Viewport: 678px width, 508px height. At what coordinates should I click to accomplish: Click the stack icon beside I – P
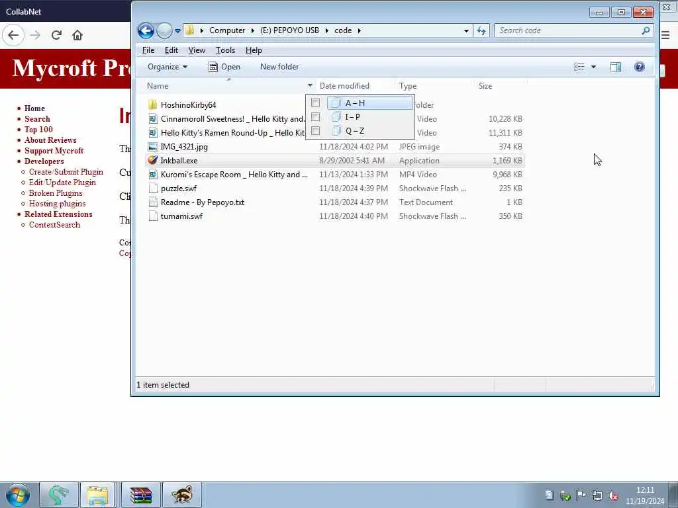click(336, 116)
